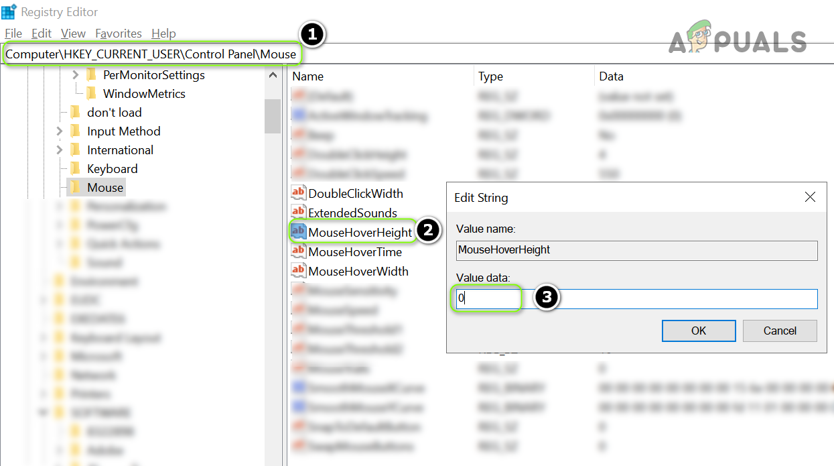Select the MouseHoverTime value name
Image resolution: width=834 pixels, height=466 pixels.
pyautogui.click(x=355, y=251)
